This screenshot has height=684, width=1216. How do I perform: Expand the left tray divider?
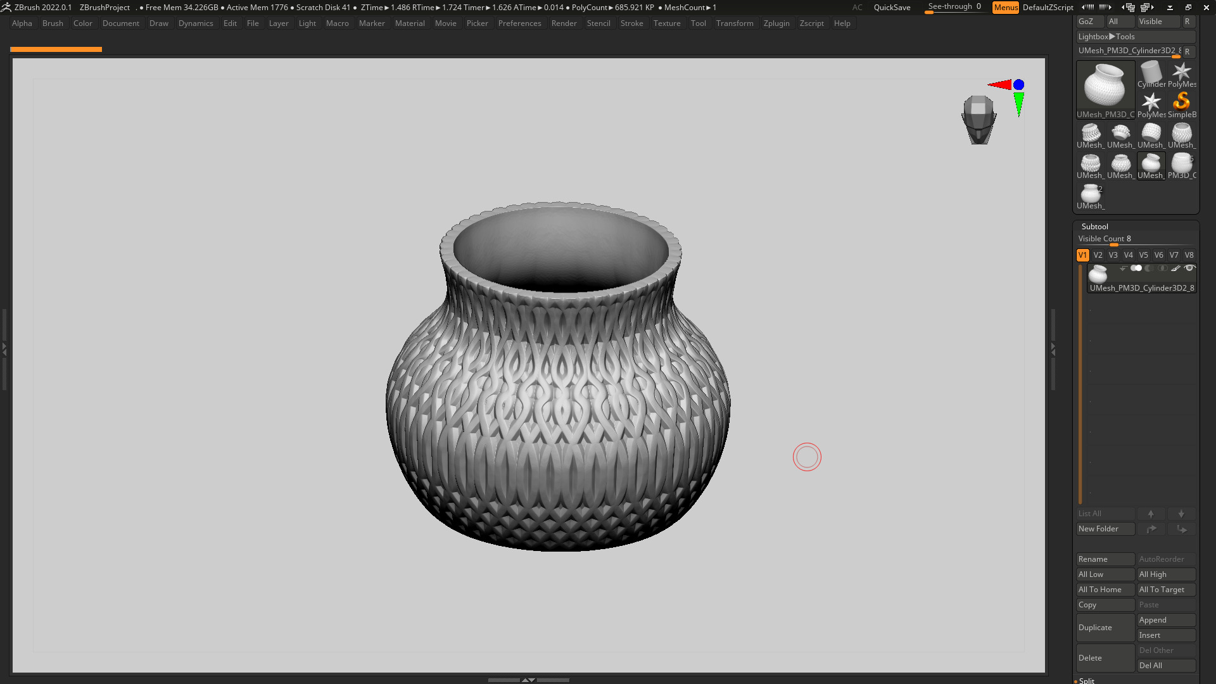point(4,348)
